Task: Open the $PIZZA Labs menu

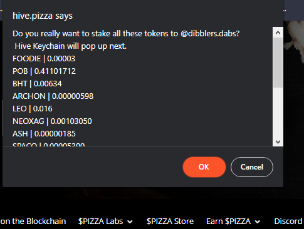Action: [100, 221]
